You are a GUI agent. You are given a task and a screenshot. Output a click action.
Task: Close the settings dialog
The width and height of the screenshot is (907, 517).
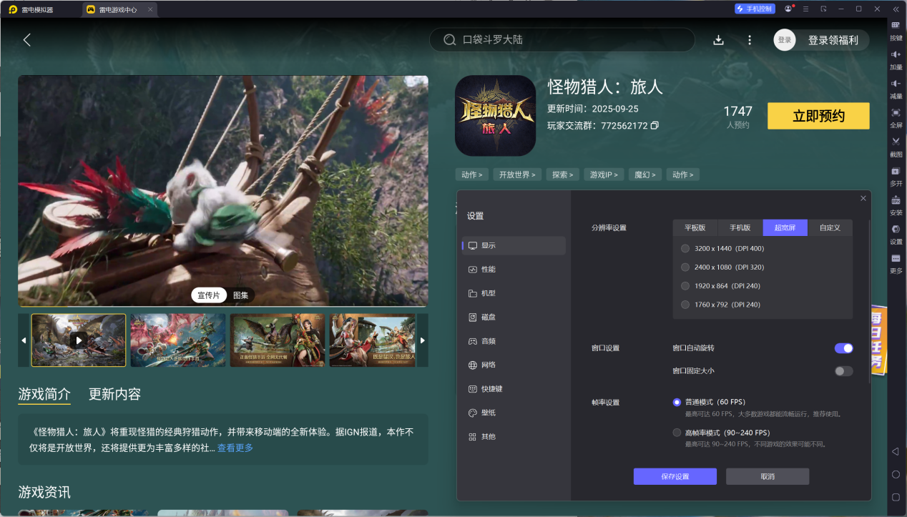tap(863, 198)
